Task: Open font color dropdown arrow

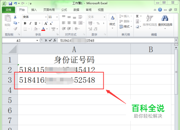Action: click(x=47, y=29)
